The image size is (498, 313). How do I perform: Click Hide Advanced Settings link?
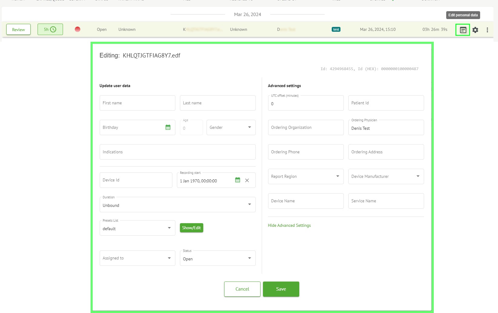pyautogui.click(x=289, y=225)
